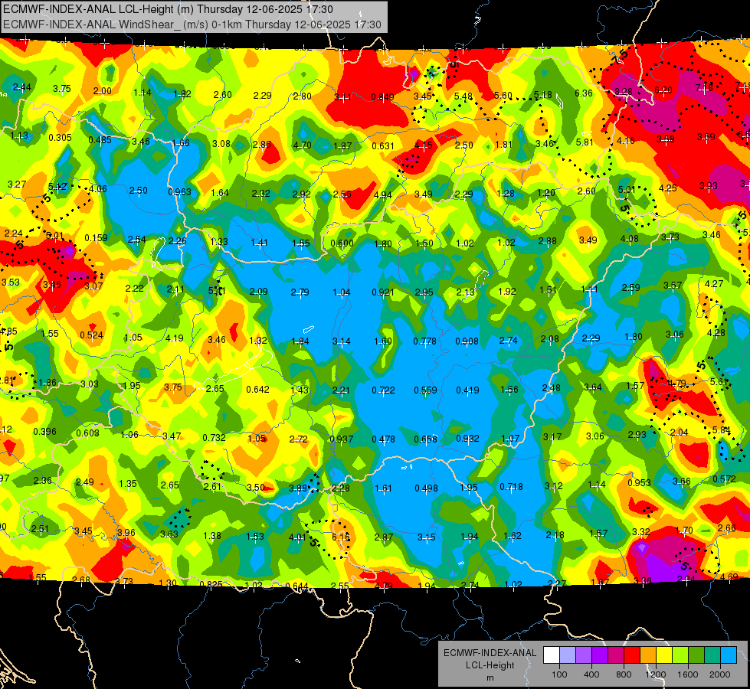
Task: Click the wind shear value 0.937
Action: 342,439
